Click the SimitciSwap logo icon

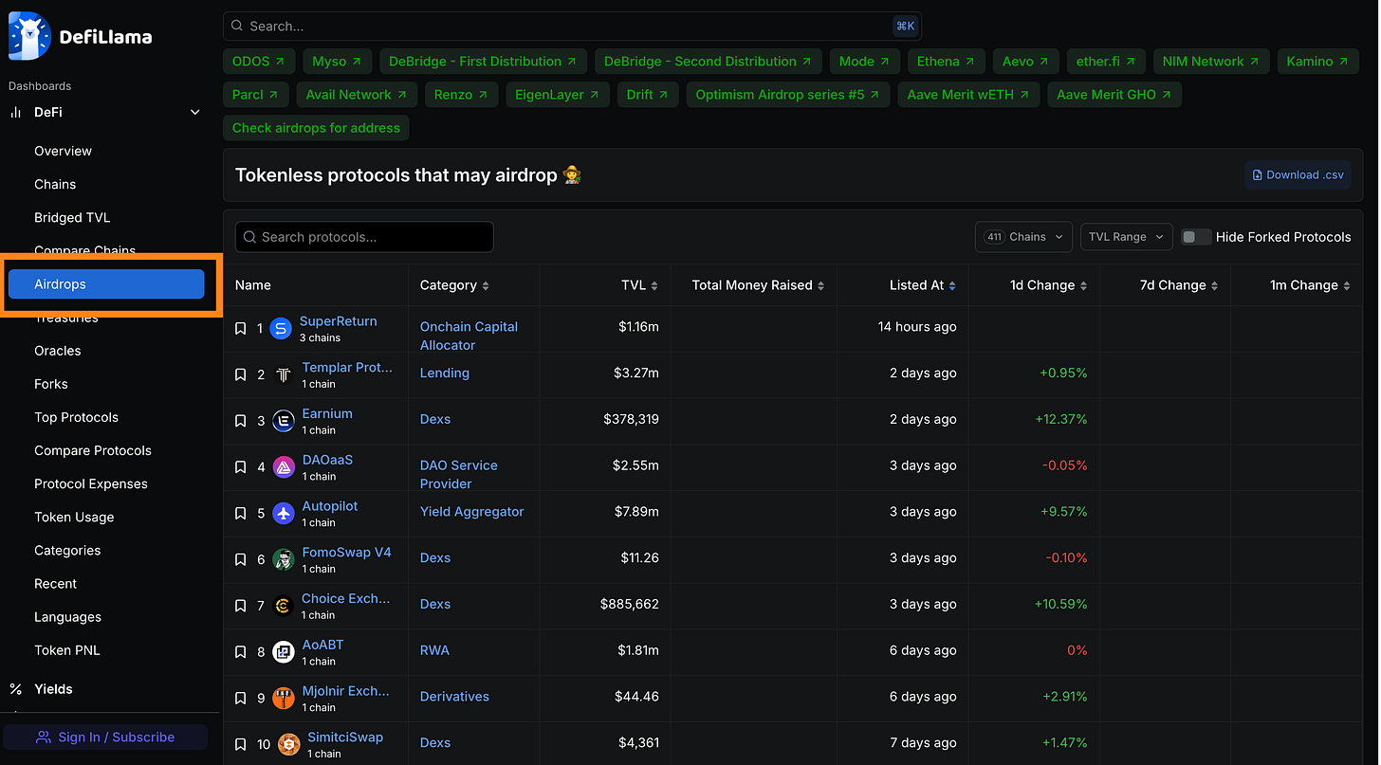pos(289,745)
